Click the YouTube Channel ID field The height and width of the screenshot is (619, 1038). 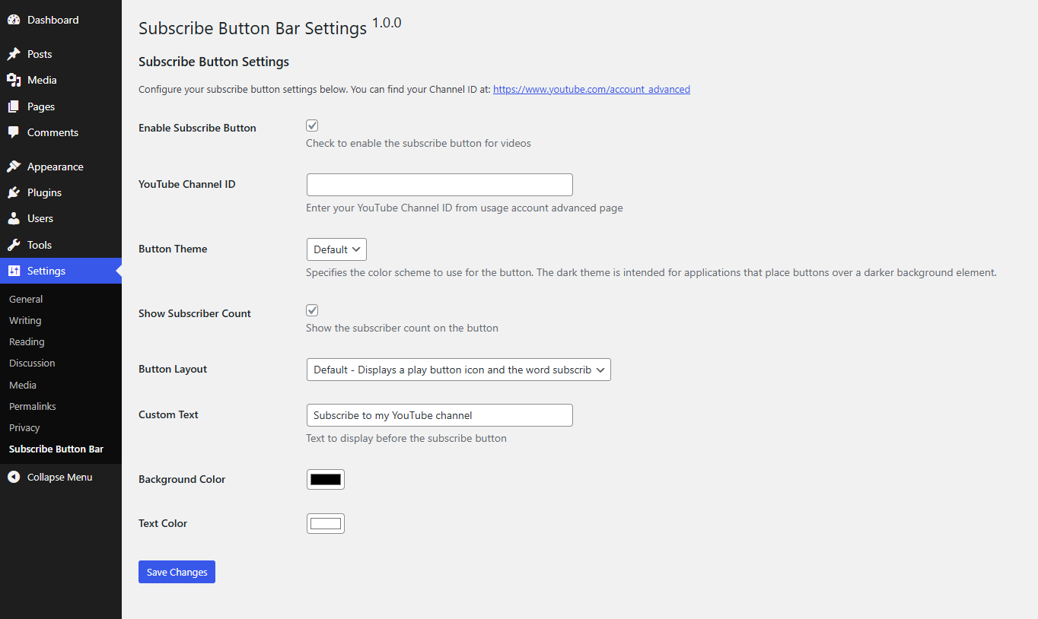pyautogui.click(x=439, y=185)
